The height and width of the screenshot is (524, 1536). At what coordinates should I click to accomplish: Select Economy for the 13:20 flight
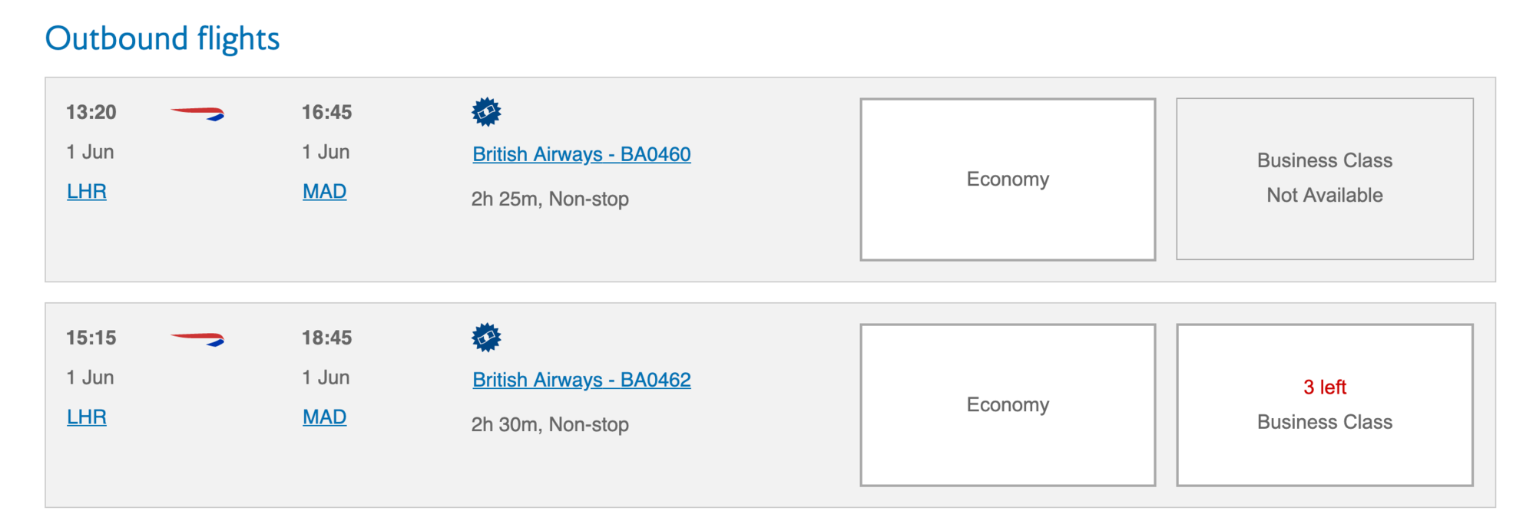tap(1008, 179)
